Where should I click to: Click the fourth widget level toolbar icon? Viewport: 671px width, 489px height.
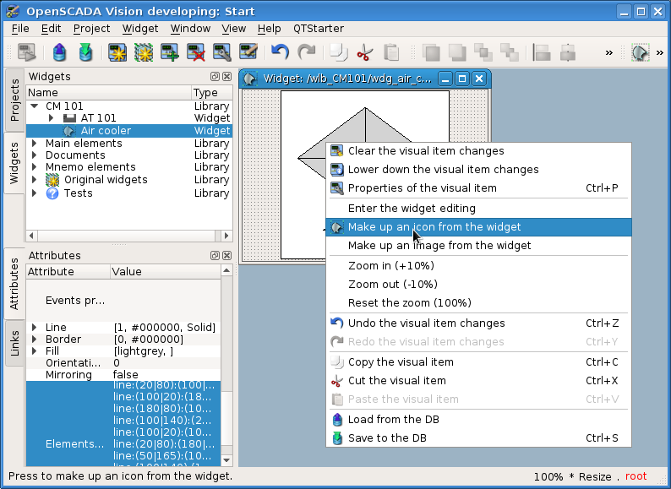point(510,52)
